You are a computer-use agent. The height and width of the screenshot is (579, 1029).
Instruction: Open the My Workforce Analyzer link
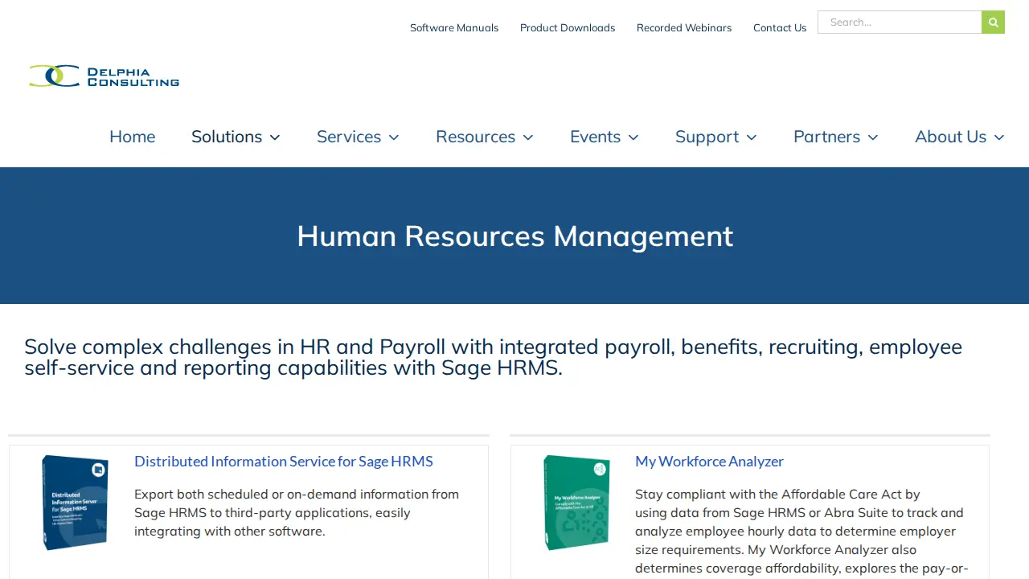tap(709, 462)
